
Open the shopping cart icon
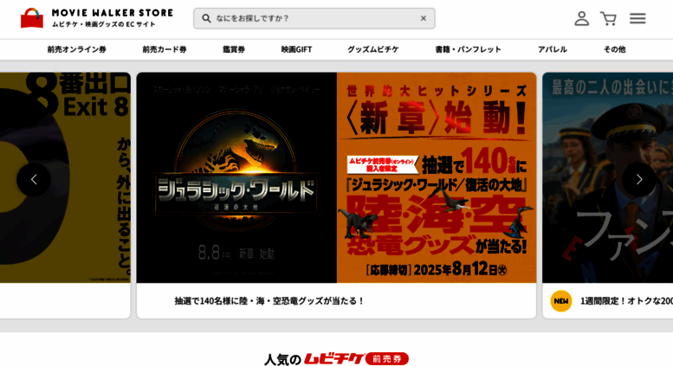coord(608,18)
